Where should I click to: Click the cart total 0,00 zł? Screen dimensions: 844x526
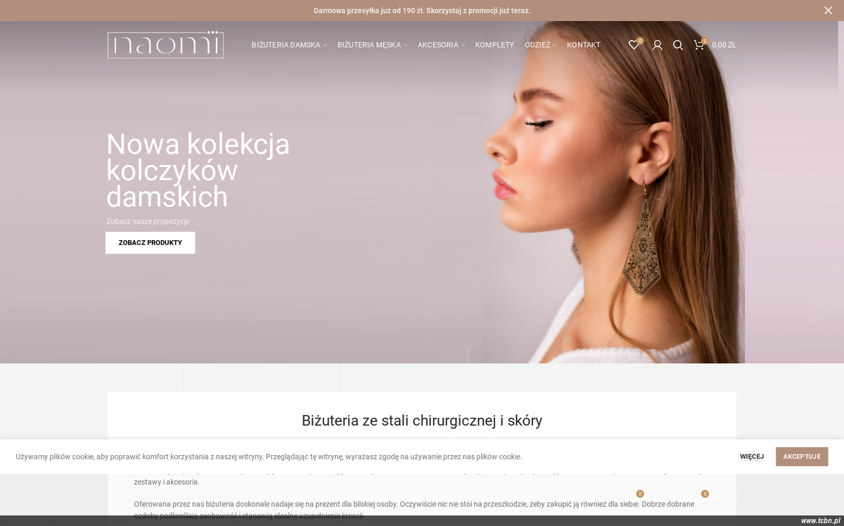pos(724,45)
